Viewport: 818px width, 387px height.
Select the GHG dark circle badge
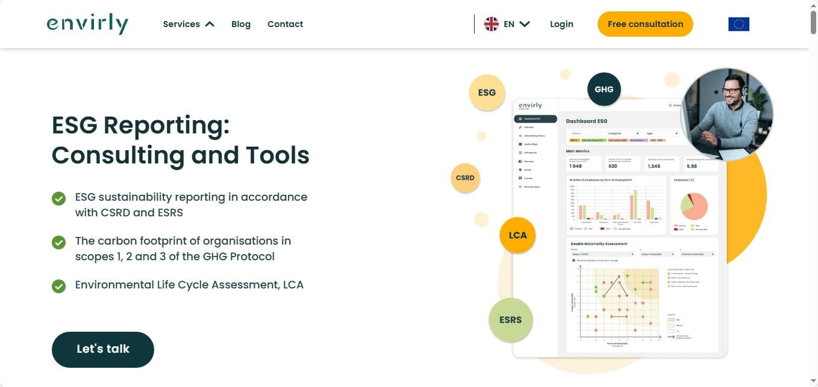pos(604,90)
